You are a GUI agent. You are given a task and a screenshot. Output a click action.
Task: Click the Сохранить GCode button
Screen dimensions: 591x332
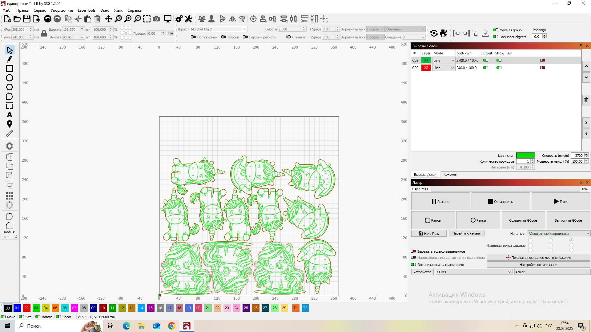click(x=523, y=220)
